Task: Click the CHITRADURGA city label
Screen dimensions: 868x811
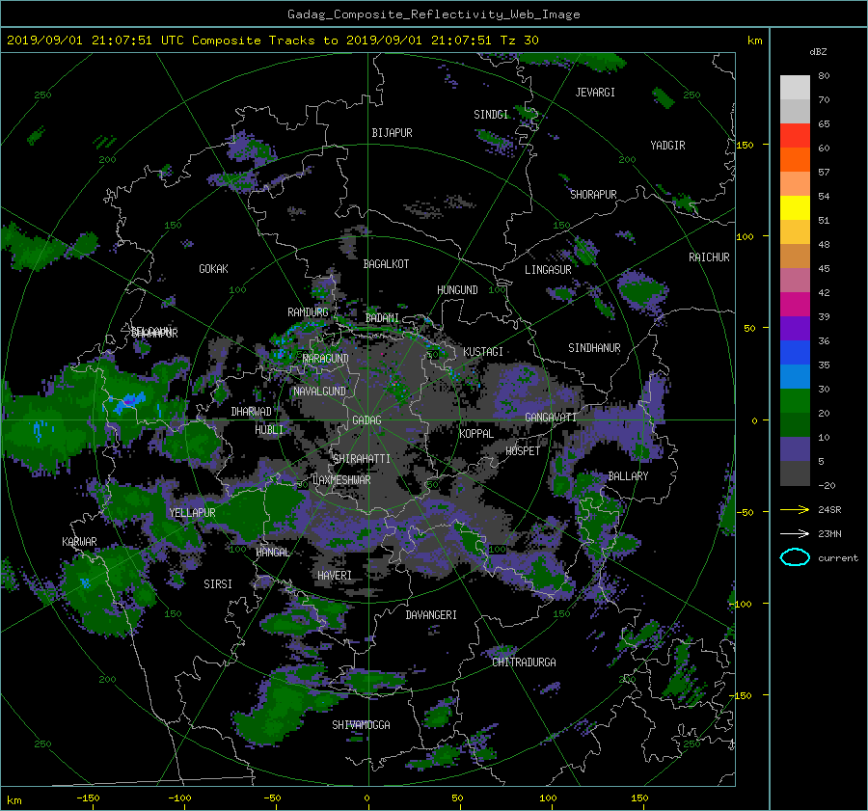Action: 524,662
